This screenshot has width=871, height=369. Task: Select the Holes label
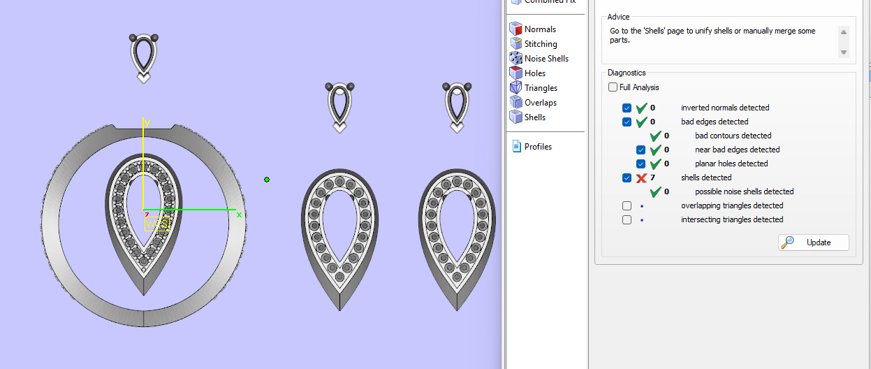[x=535, y=73]
